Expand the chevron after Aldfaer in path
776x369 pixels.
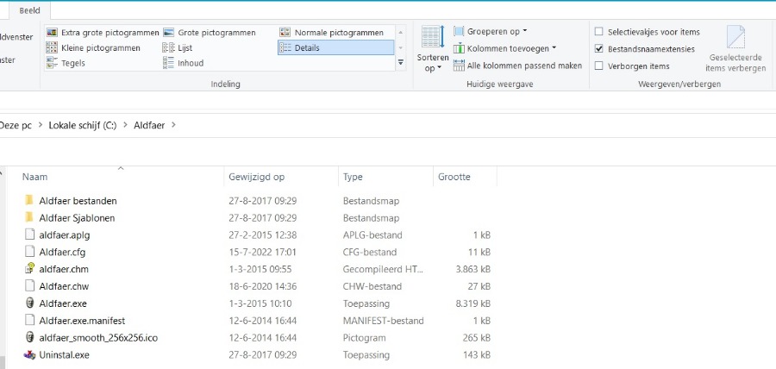click(x=173, y=125)
